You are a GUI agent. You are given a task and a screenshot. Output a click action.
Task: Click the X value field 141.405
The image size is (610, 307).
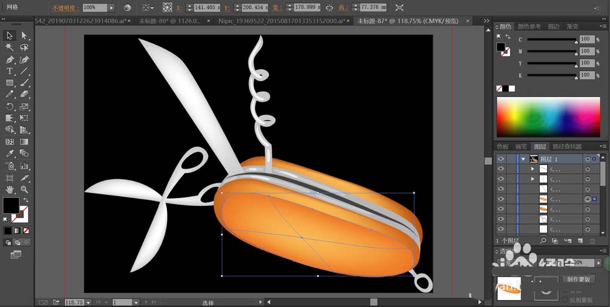pyautogui.click(x=207, y=7)
